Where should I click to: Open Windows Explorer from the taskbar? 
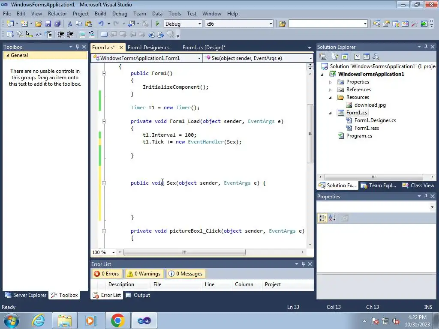click(65, 320)
